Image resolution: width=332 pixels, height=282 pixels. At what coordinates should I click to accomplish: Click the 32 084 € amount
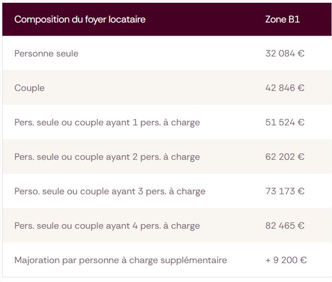click(x=285, y=54)
